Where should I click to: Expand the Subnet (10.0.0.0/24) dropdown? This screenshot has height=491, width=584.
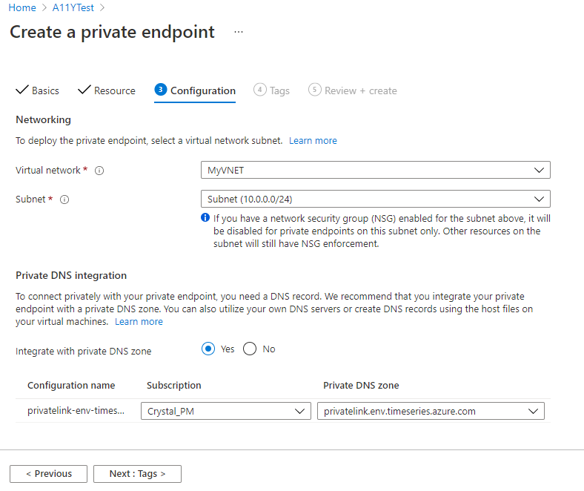375,199
